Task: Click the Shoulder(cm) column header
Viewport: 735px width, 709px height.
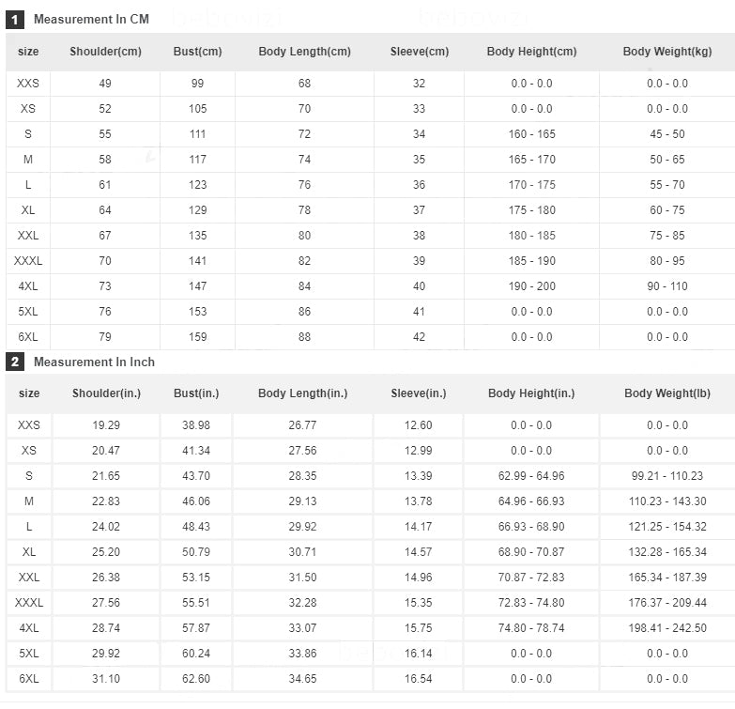Action: pyautogui.click(x=105, y=52)
